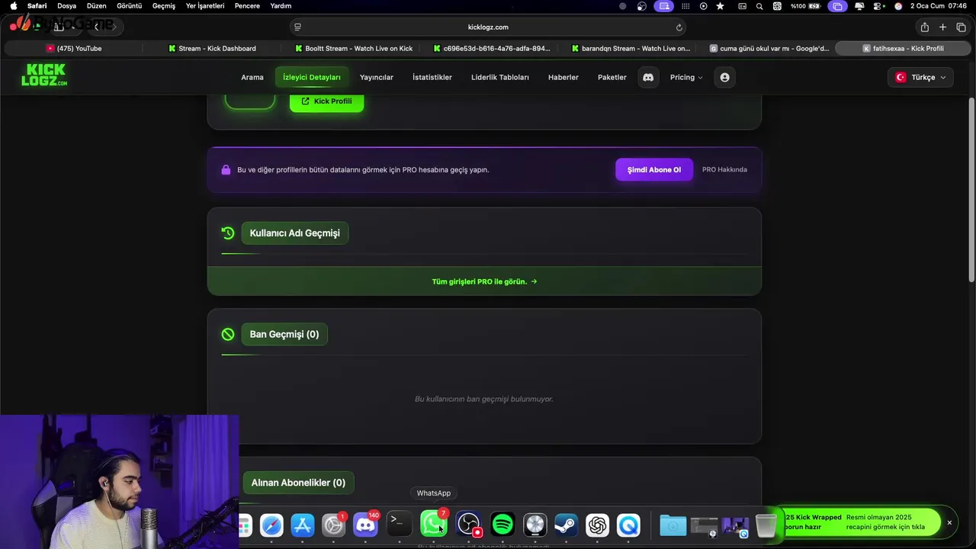Click the star icon in menu bar
Image resolution: width=976 pixels, height=549 pixels.
point(720,6)
